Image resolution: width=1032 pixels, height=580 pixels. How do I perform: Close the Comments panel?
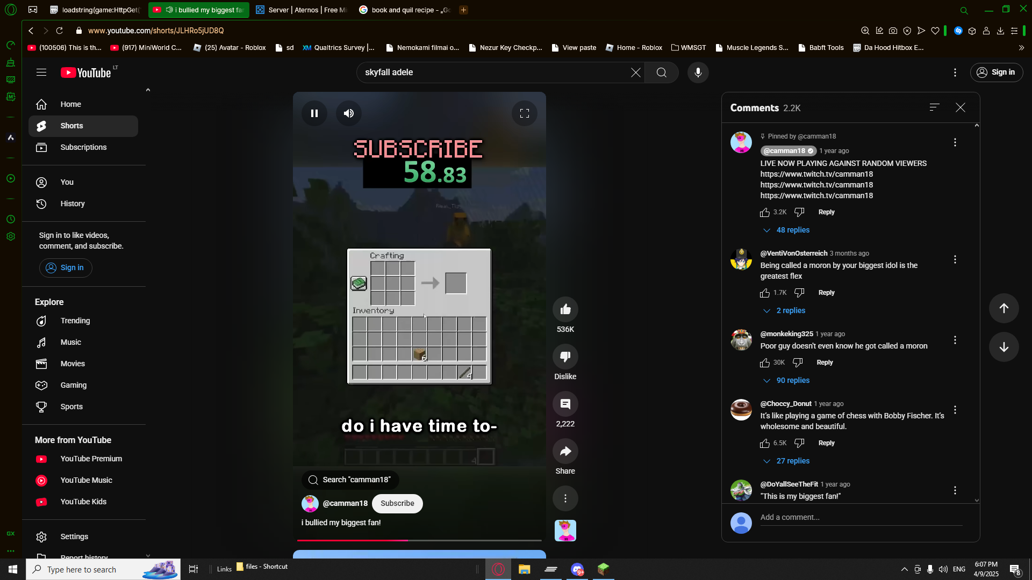961,108
